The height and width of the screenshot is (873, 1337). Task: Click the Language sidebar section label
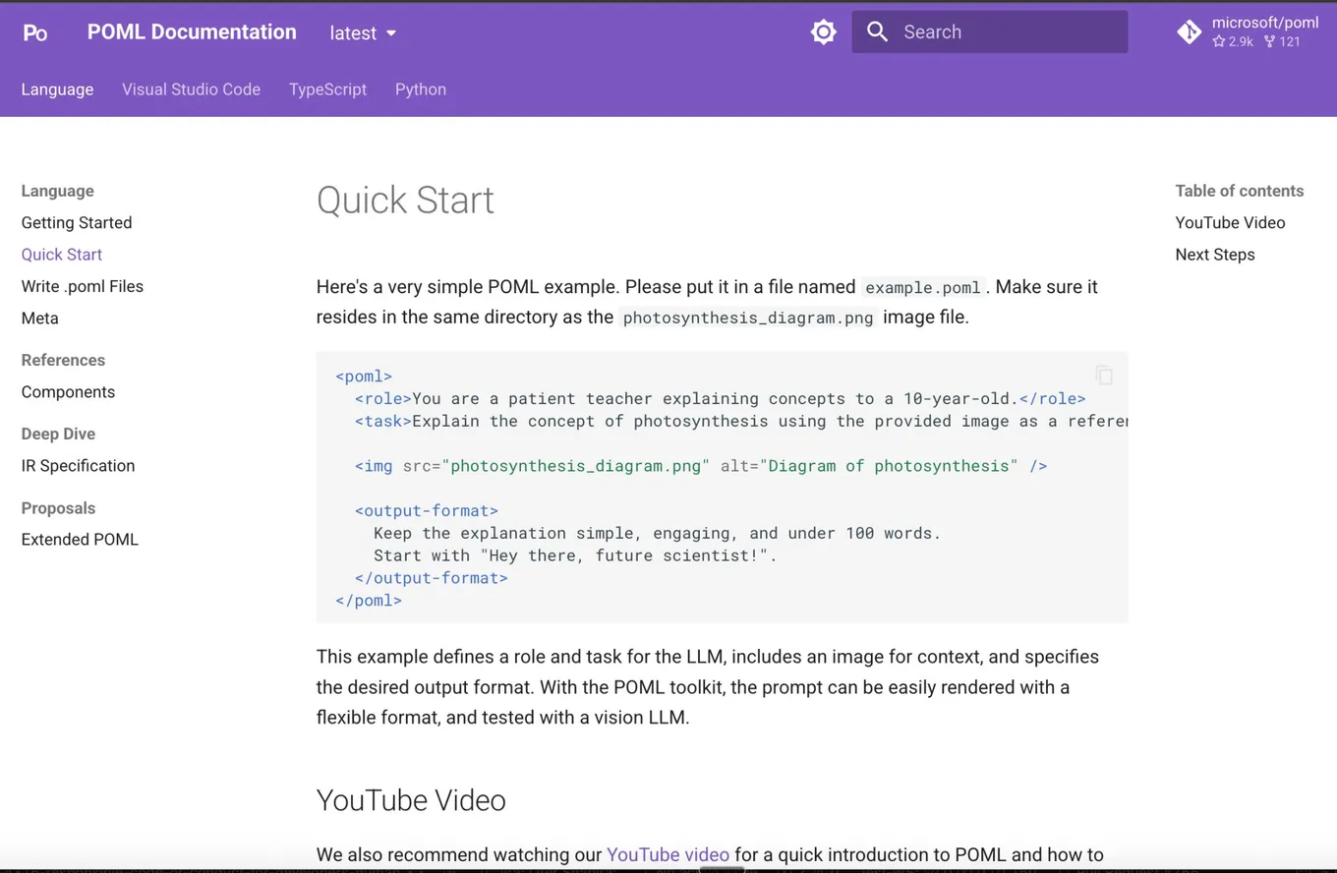58,191
